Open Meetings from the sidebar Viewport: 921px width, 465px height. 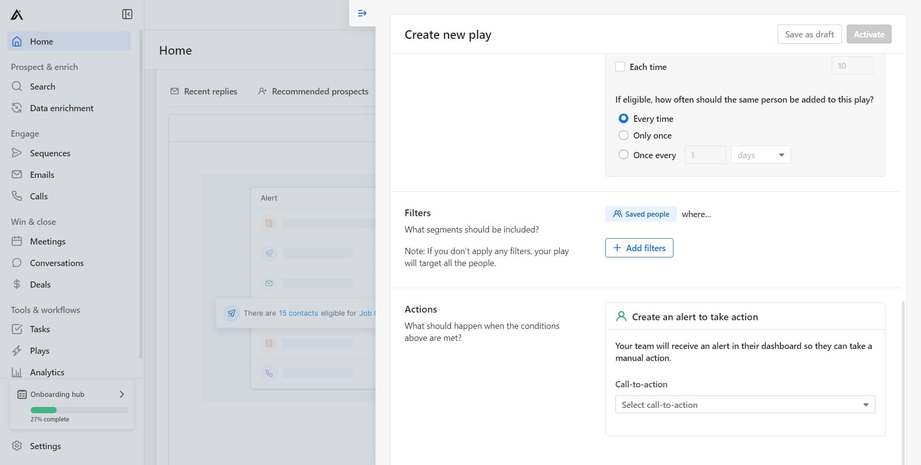click(47, 241)
